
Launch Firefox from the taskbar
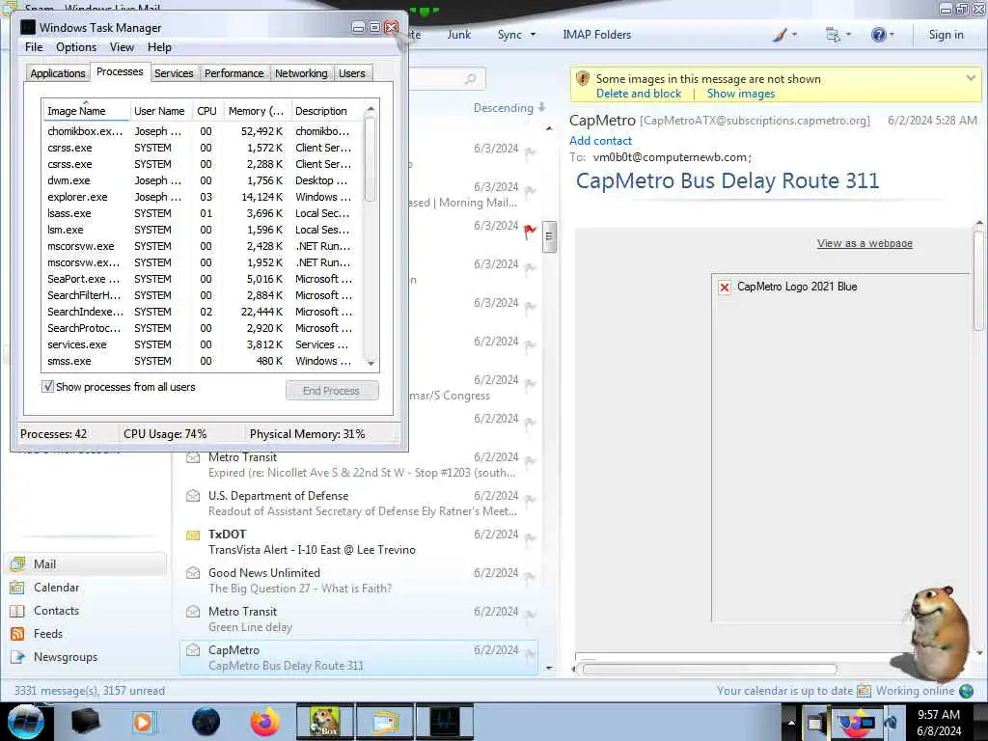point(265,722)
